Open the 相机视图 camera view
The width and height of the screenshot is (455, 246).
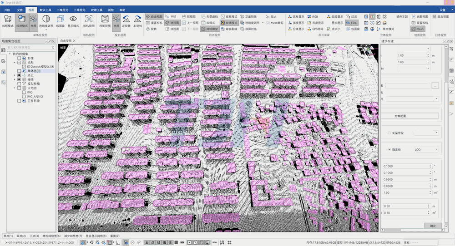89,20
